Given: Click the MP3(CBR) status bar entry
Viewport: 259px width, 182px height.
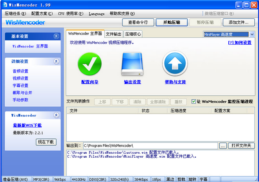Looking at the screenshot, I should pyautogui.click(x=42, y=179).
